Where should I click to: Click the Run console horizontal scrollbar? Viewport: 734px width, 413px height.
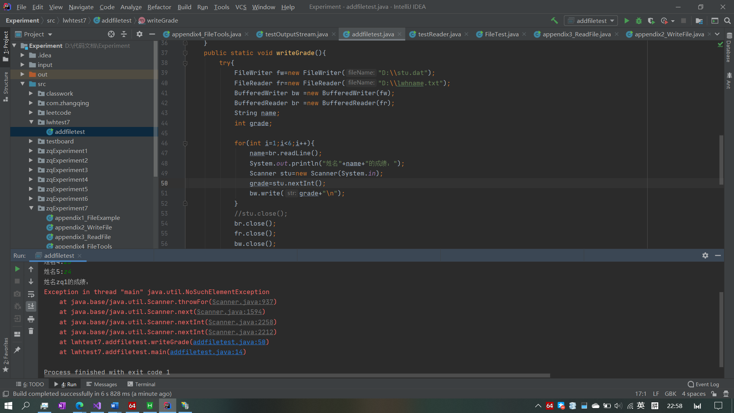coord(294,376)
